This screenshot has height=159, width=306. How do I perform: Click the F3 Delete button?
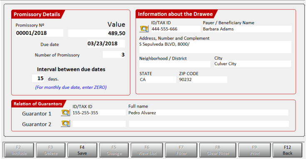coord(51,150)
